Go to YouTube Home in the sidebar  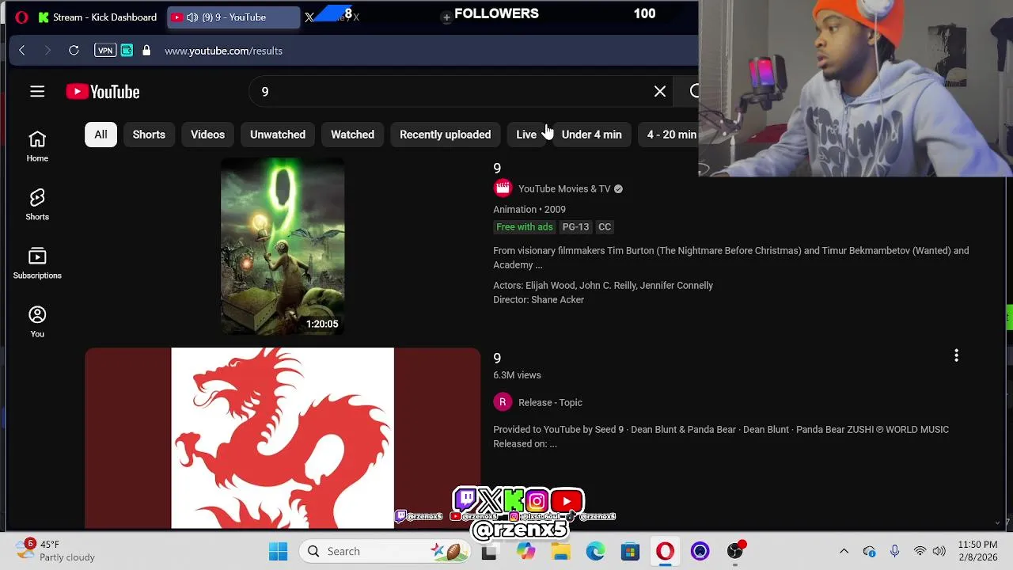tap(37, 146)
